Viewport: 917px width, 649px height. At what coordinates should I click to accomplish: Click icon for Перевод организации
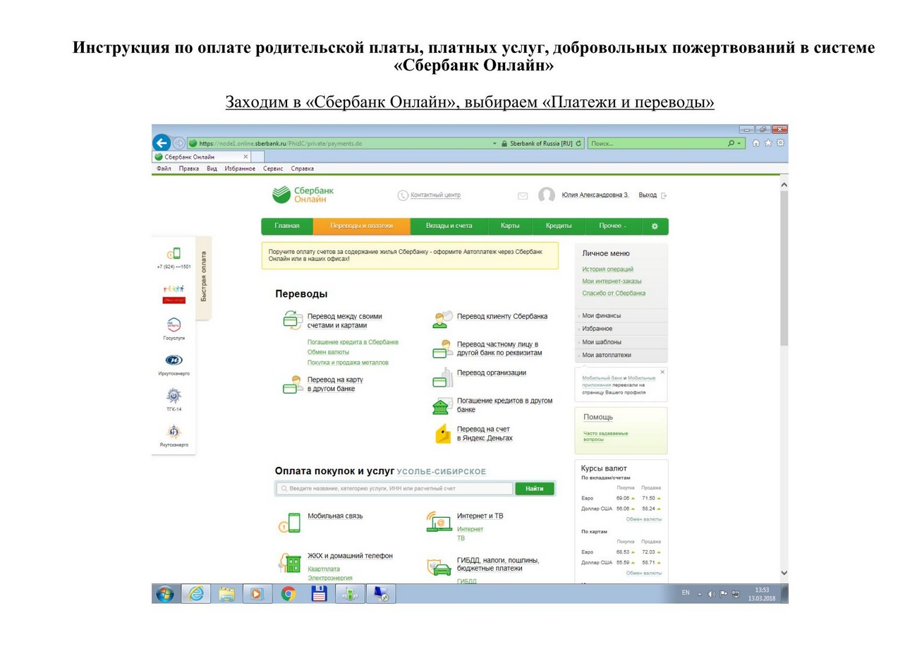pyautogui.click(x=442, y=377)
